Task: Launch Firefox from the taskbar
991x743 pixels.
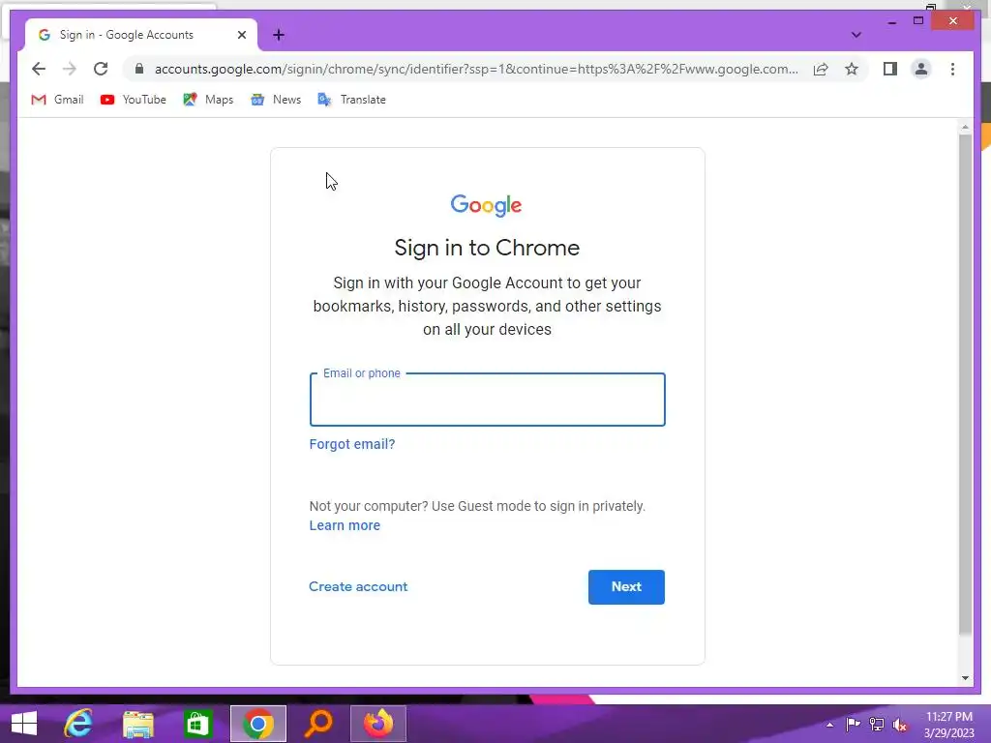Action: point(378,724)
